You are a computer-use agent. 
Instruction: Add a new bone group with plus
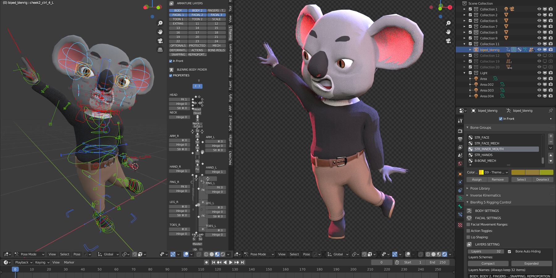(551, 136)
